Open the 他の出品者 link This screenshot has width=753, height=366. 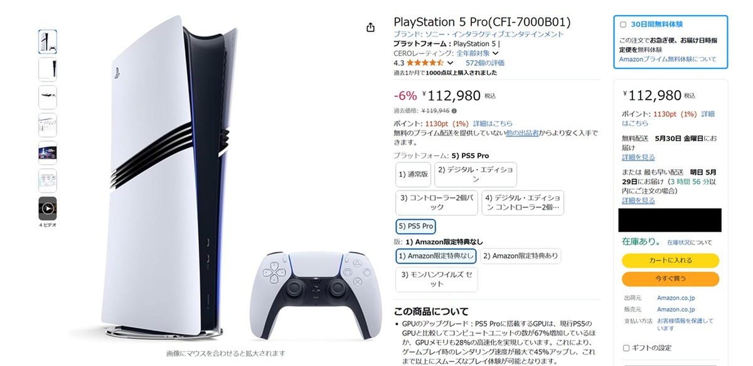(523, 133)
